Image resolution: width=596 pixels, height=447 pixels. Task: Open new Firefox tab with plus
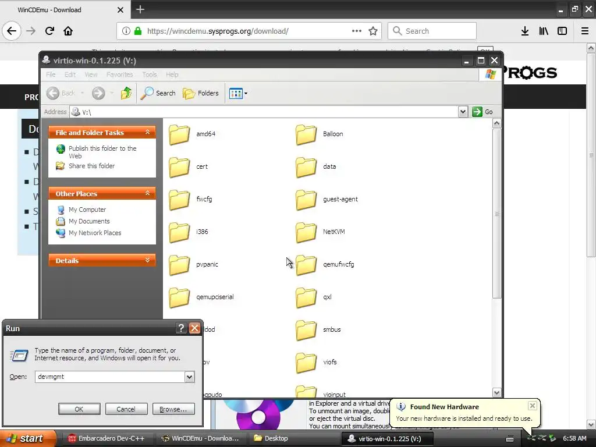[x=140, y=9]
